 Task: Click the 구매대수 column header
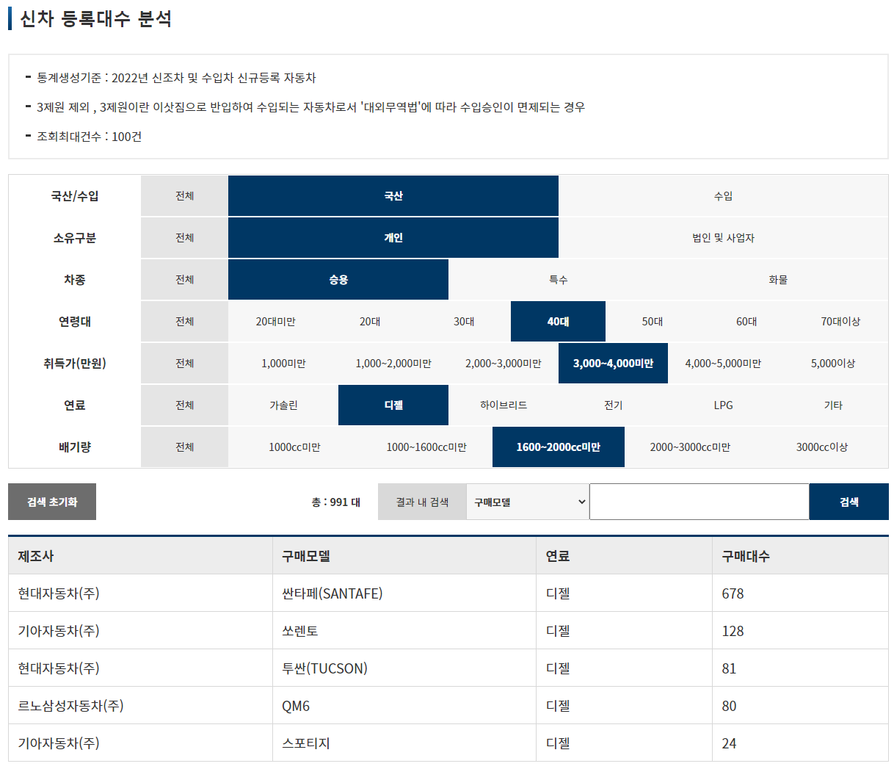(x=800, y=556)
